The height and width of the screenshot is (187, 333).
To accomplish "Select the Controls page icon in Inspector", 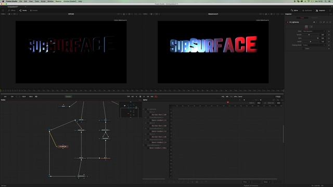I will pyautogui.click(x=306, y=26).
